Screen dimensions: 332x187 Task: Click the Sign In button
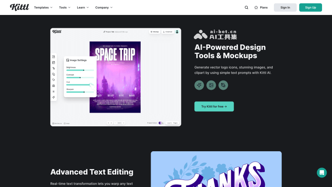point(285,7)
